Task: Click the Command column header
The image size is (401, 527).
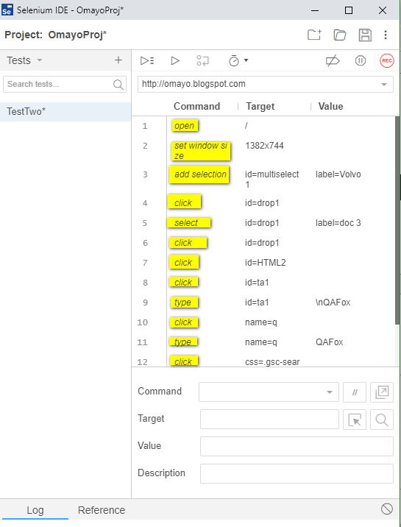Action: pos(196,106)
